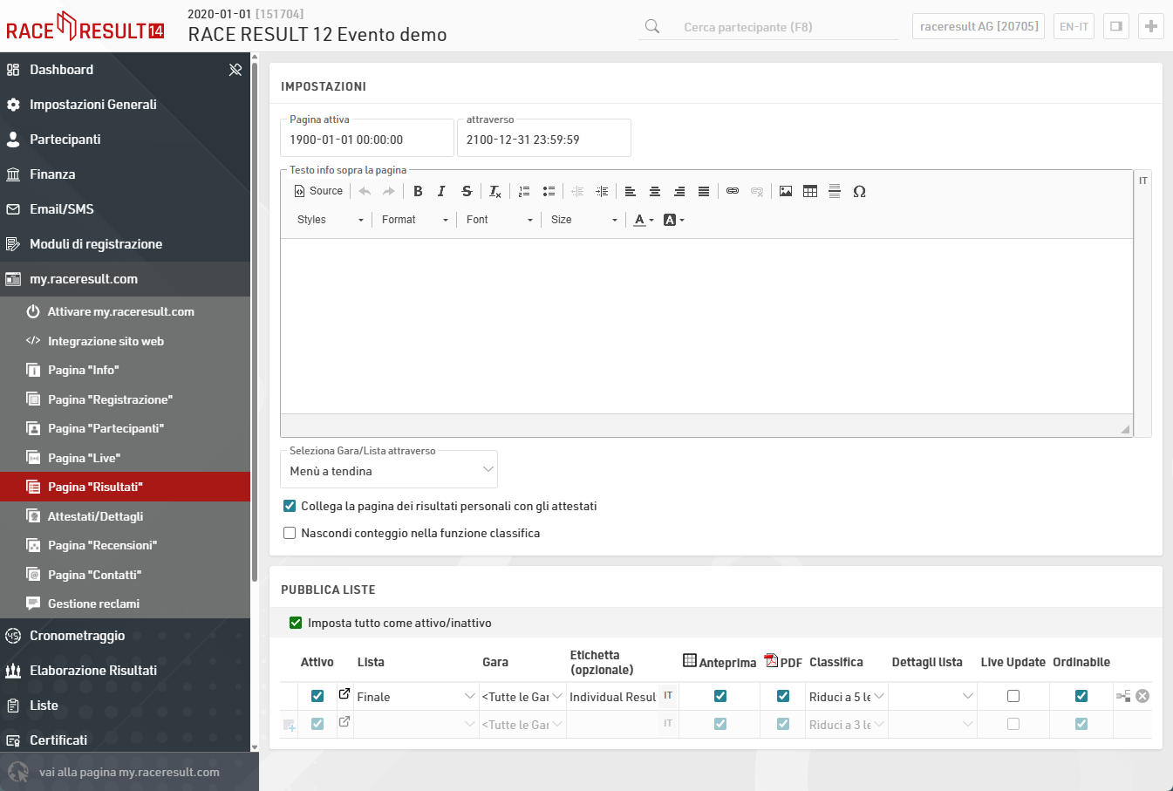Open Pagina "Live" in the sidebar

coord(84,458)
